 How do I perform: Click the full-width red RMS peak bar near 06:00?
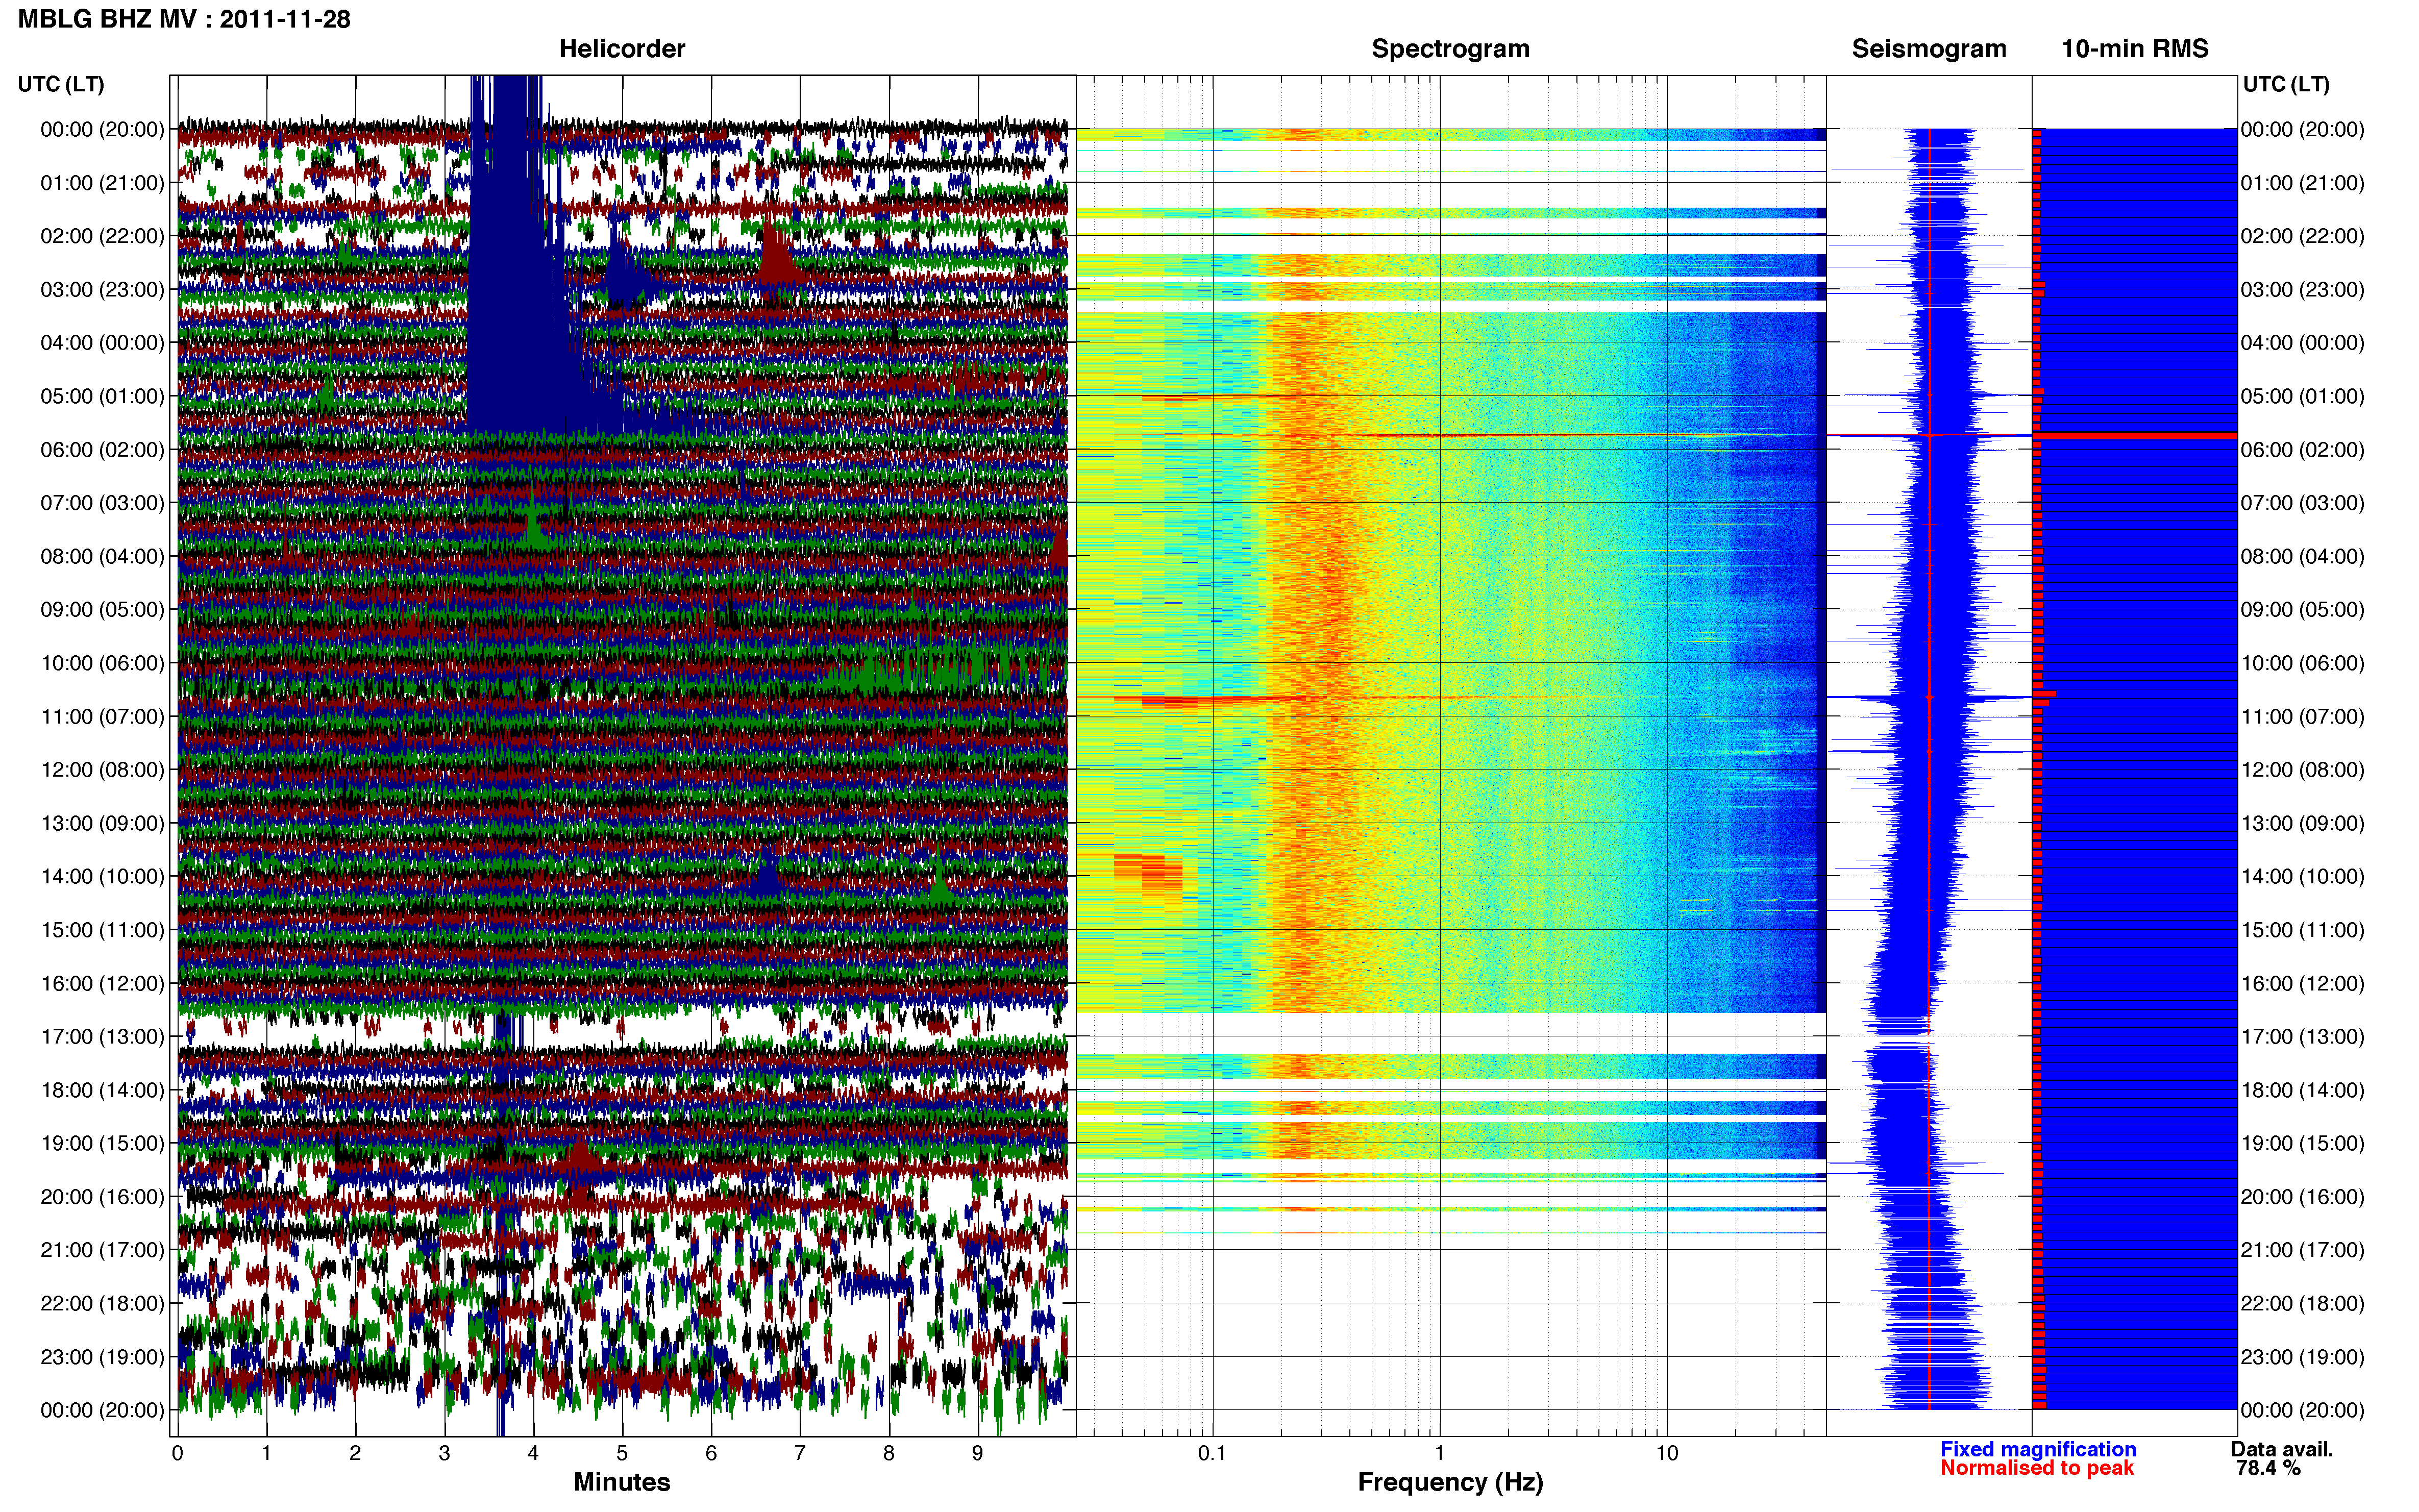point(2134,435)
